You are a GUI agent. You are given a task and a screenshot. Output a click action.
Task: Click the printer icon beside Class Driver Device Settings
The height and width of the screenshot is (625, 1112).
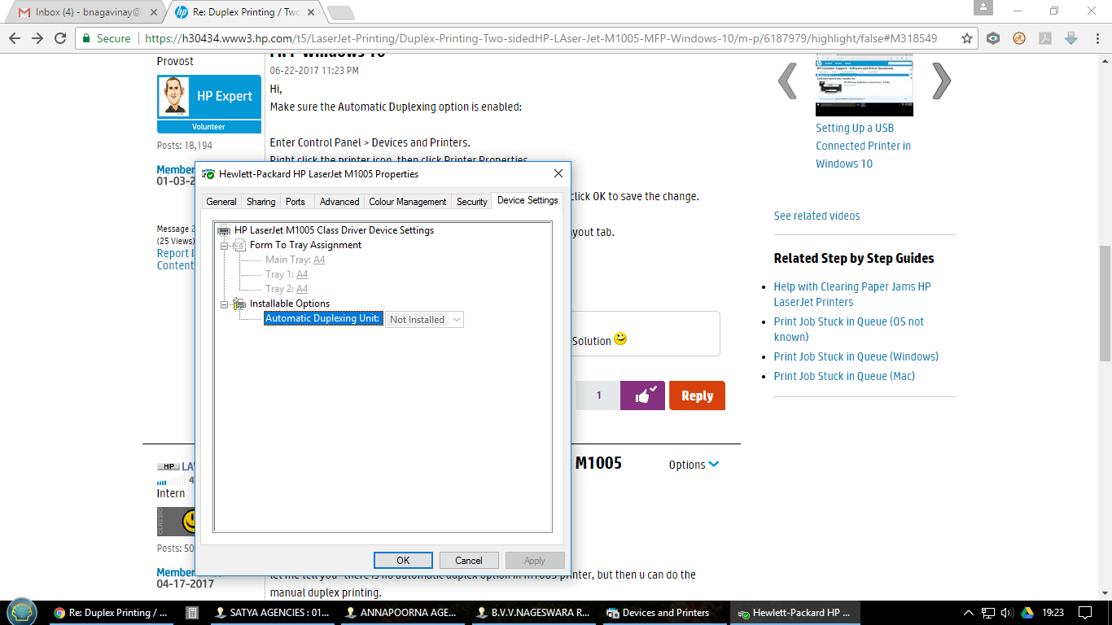tap(224, 230)
